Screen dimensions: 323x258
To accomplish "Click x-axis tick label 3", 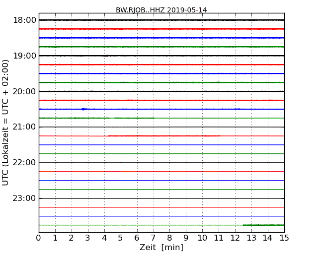I will tap(88, 238).
